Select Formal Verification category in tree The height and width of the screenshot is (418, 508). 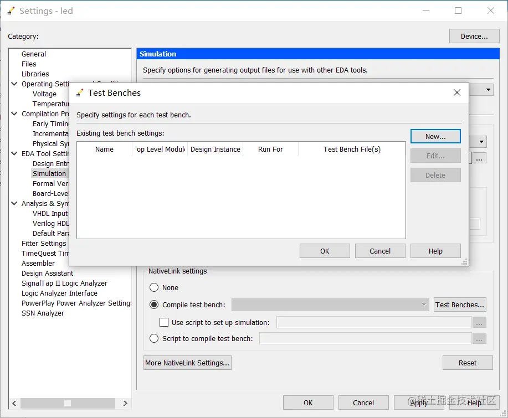click(50, 184)
